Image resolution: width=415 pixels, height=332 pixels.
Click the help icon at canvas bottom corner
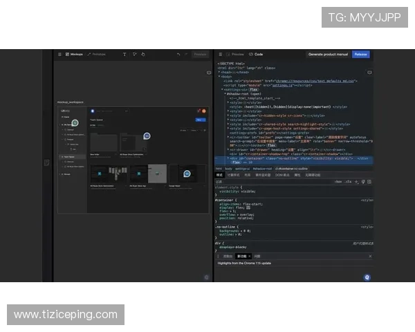[206, 277]
